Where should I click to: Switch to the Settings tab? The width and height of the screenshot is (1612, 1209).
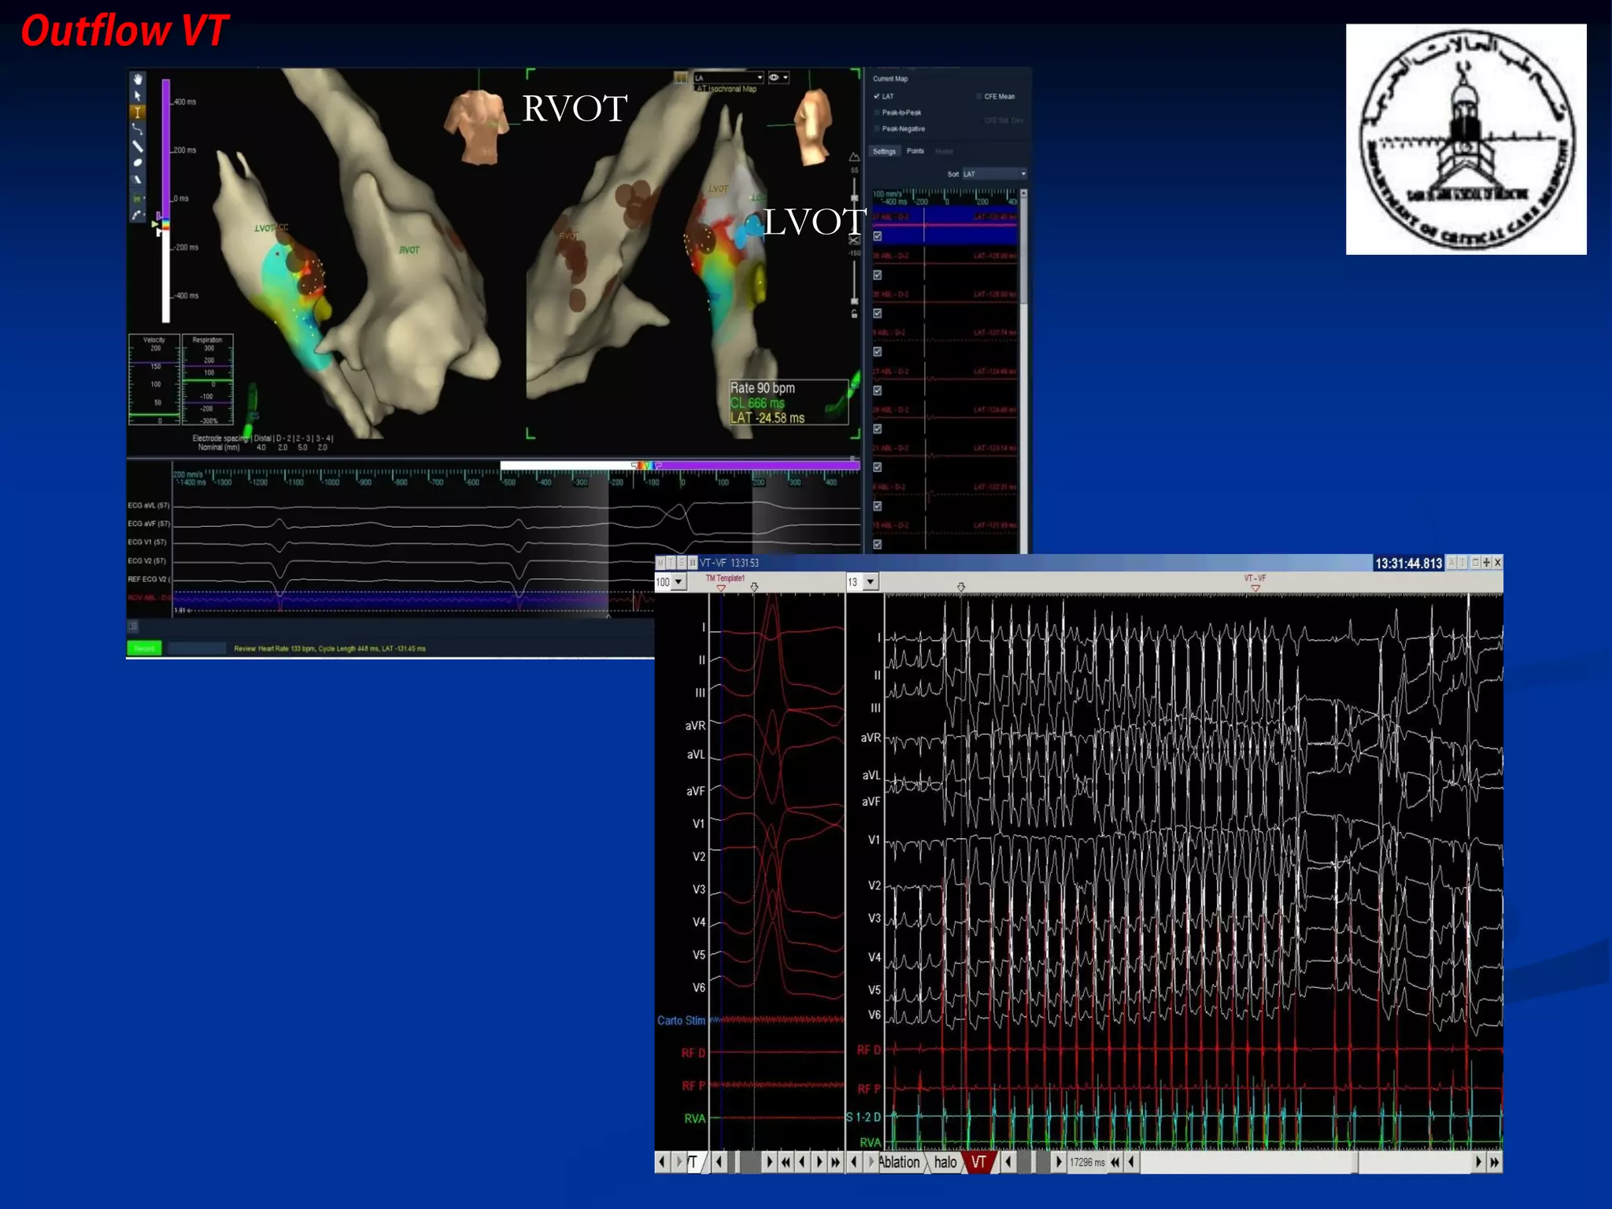884,151
